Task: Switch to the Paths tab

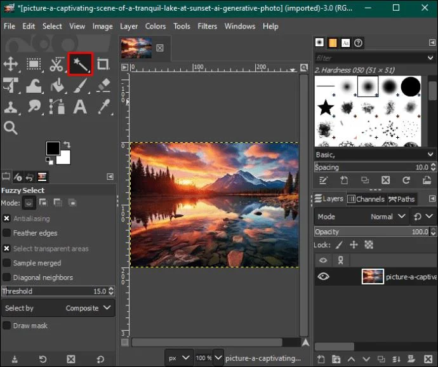Action: [401, 199]
